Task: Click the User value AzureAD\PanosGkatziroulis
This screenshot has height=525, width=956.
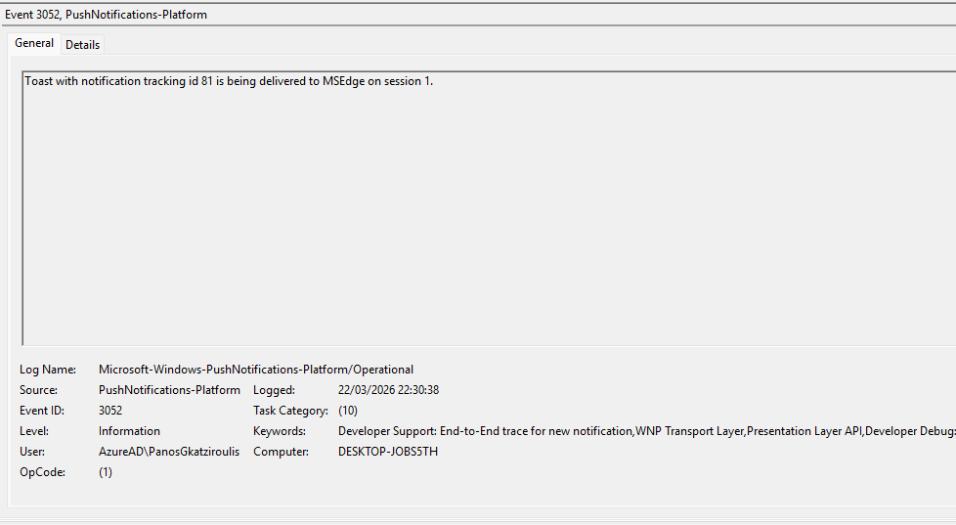Action: pyautogui.click(x=169, y=452)
